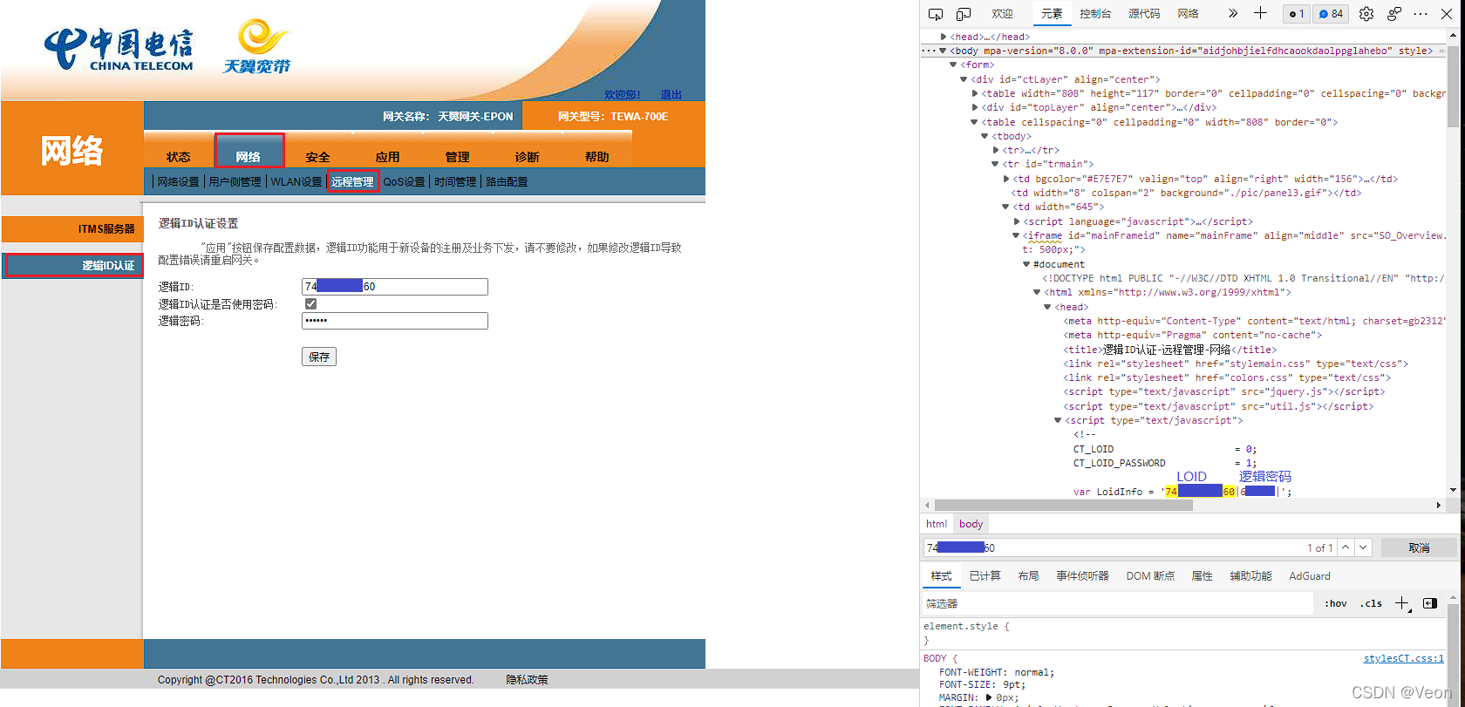The width and height of the screenshot is (1465, 707).
Task: Uncheck the logical ID password checkbox
Action: (x=310, y=303)
